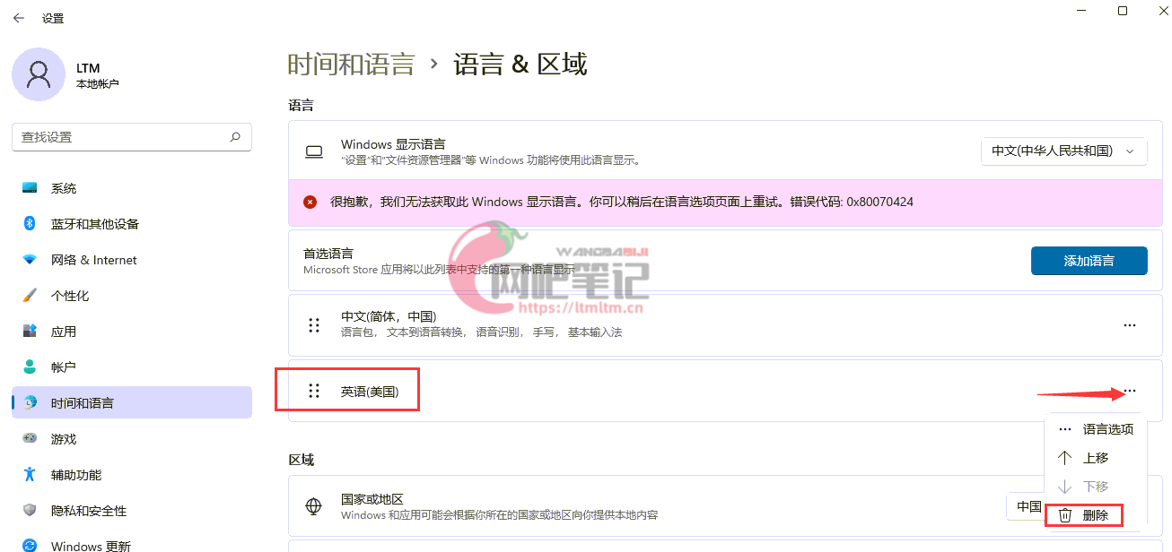Screen dimensions: 1172x552
Task: Open 系统 settings
Action: click(x=132, y=188)
